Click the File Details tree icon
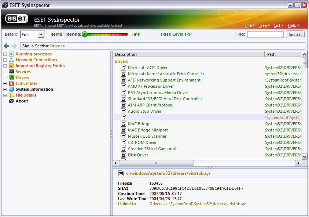Screen dimensions: 309x217 pos(11,95)
